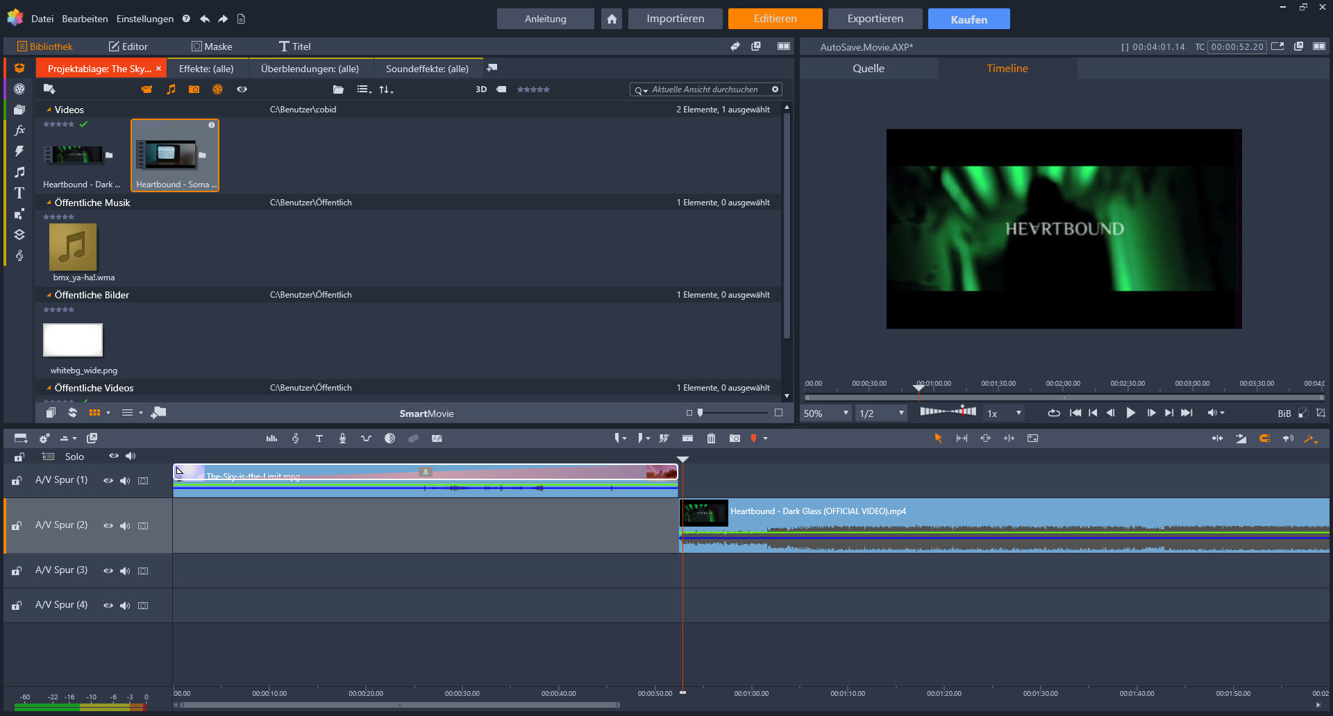This screenshot has width=1333, height=716.
Task: Switch to the Quelle tab in the player
Action: tap(869, 68)
